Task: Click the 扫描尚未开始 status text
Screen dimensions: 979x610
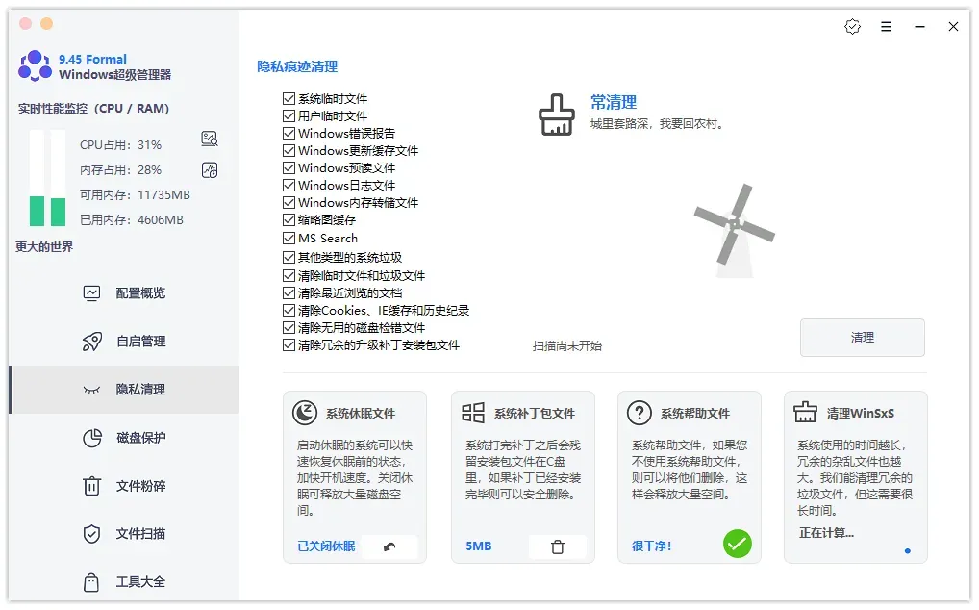Action: [x=567, y=346]
